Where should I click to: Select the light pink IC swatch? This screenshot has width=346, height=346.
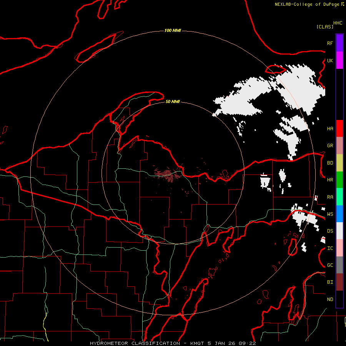pos(339,248)
